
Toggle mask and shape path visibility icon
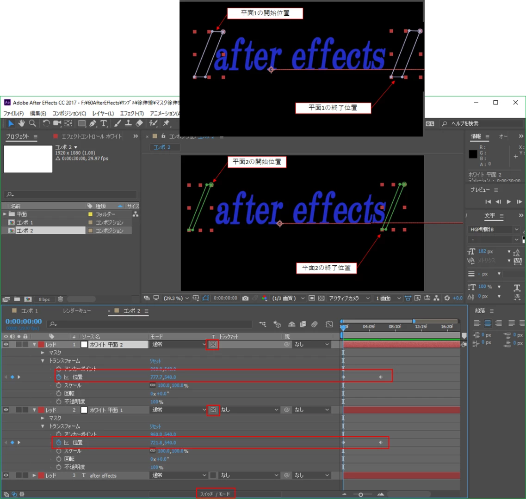tap(206, 298)
